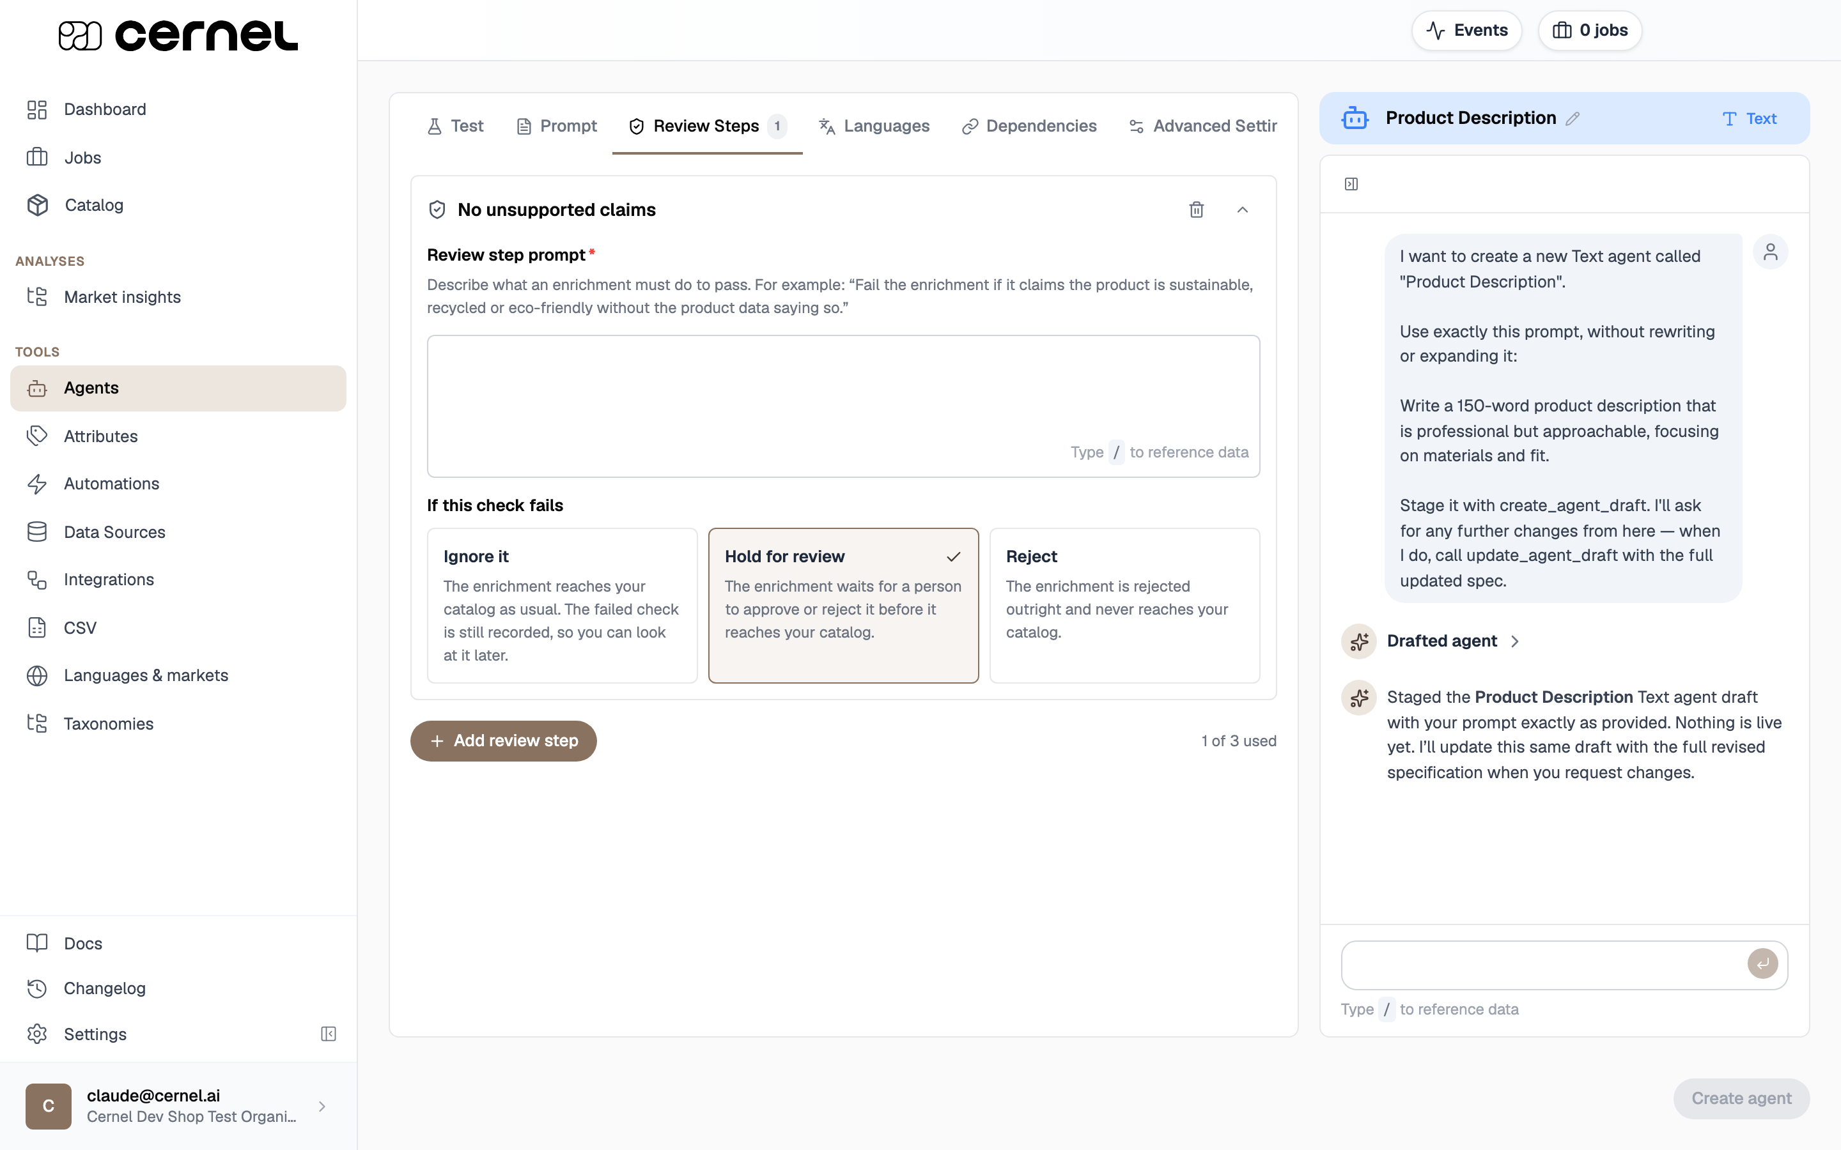The image size is (1841, 1150).
Task: Expand the claude@cernel.ai account menu
Action: (x=178, y=1106)
